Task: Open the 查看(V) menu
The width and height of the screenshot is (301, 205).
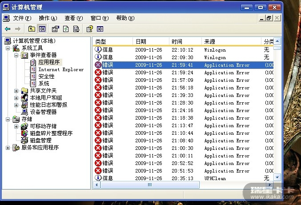Action: (73, 18)
